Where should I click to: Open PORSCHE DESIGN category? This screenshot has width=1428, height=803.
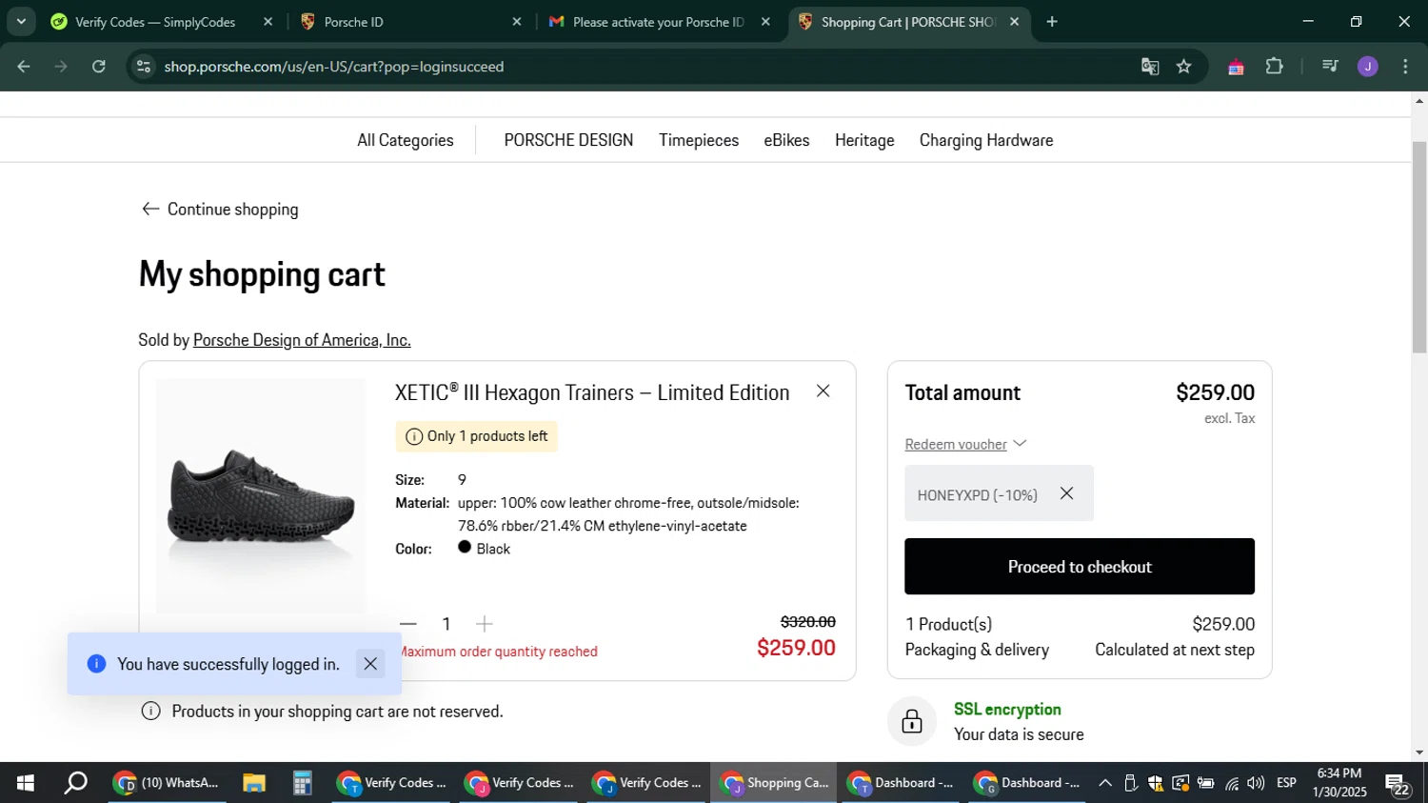pos(568,140)
